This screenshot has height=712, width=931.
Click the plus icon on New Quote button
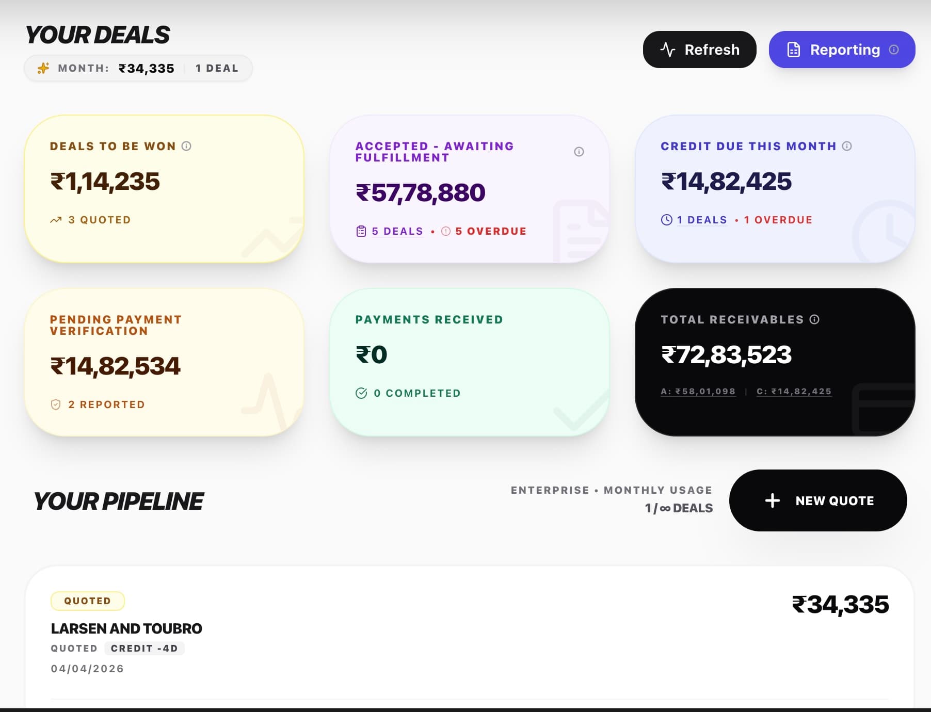(x=772, y=500)
